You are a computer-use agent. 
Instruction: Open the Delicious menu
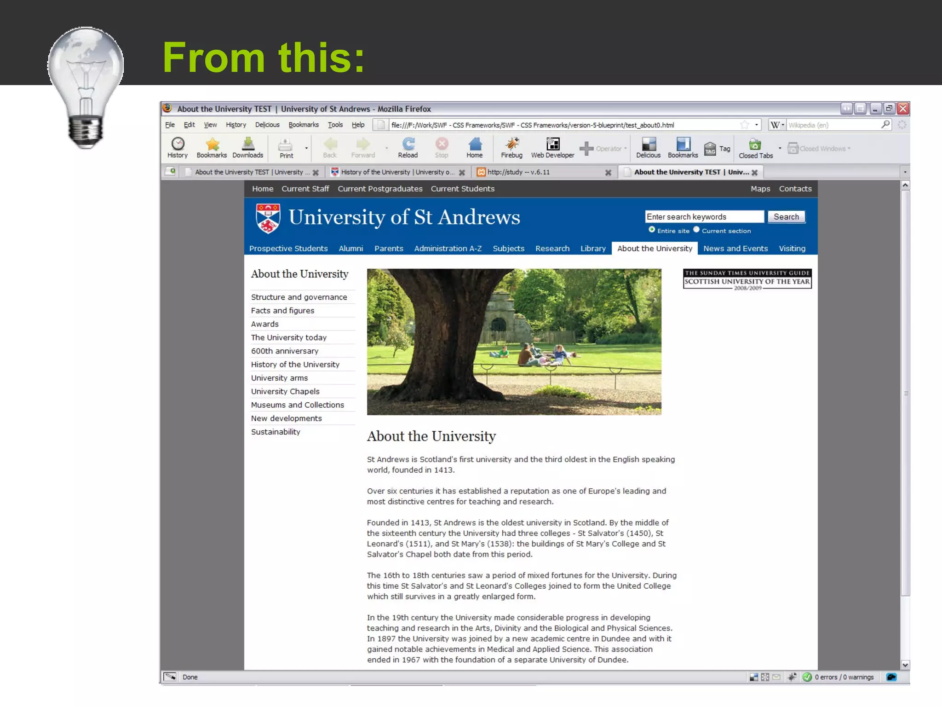click(267, 125)
